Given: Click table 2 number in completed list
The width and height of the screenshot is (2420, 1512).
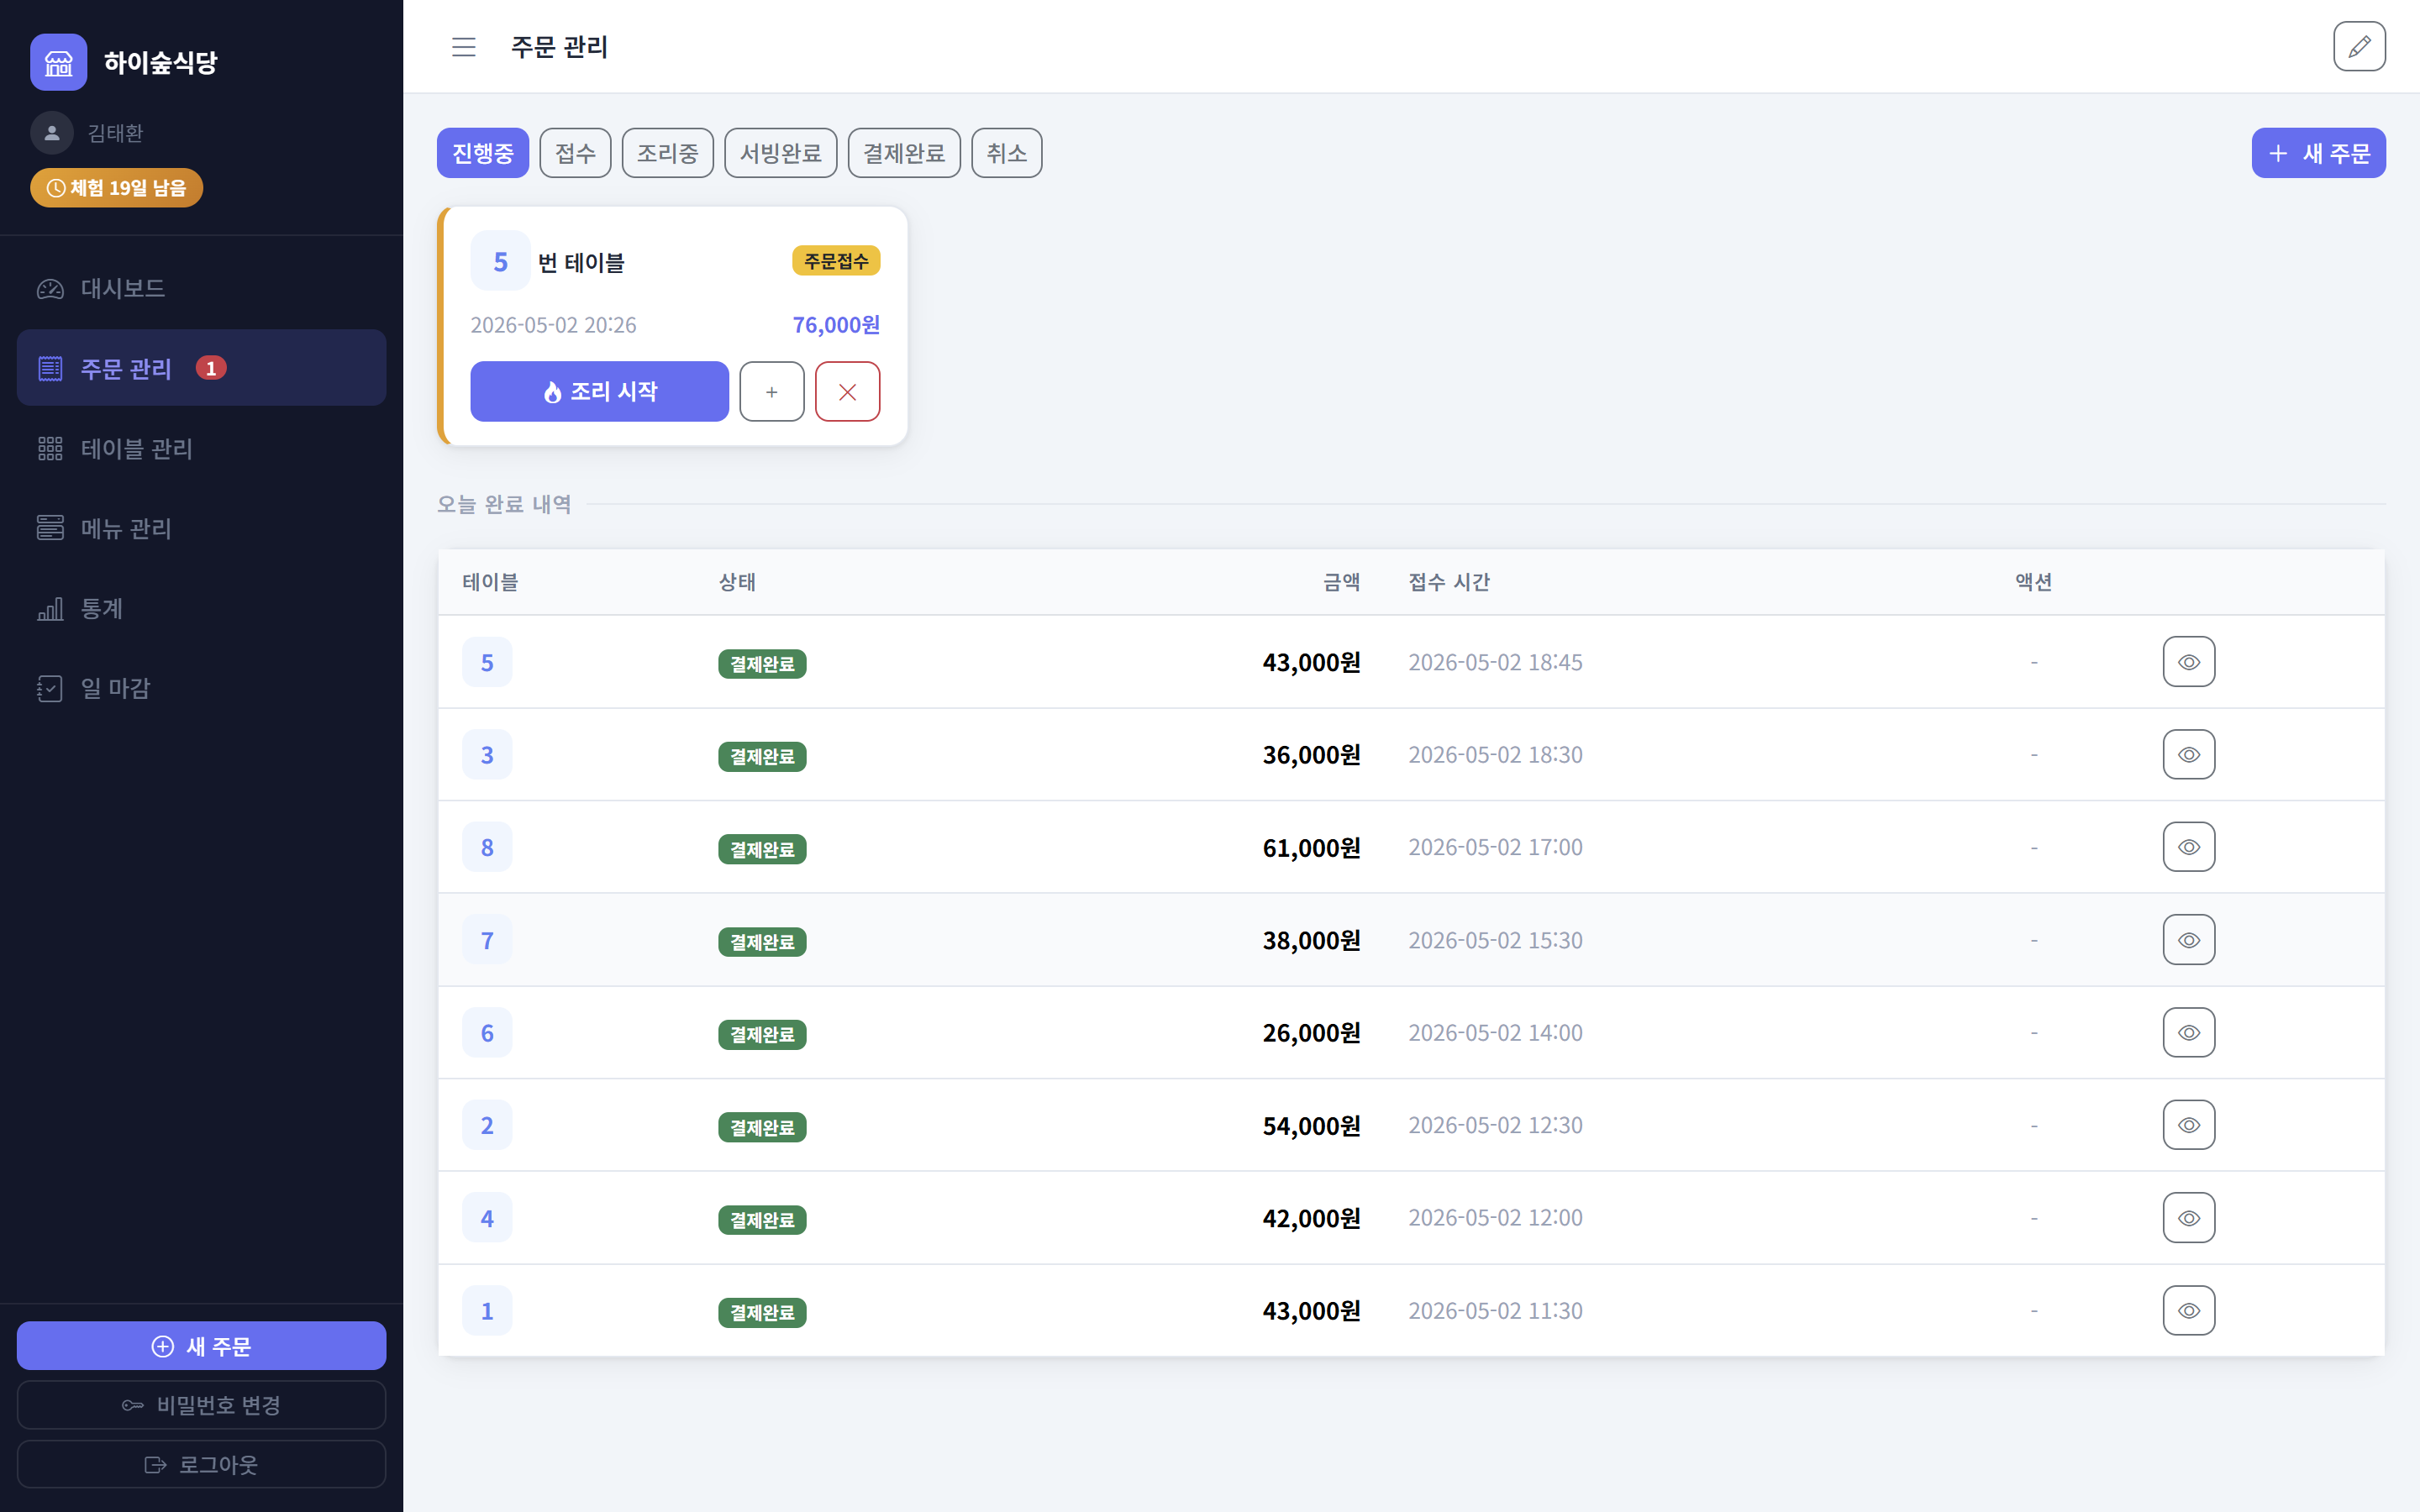Looking at the screenshot, I should click(x=487, y=1125).
